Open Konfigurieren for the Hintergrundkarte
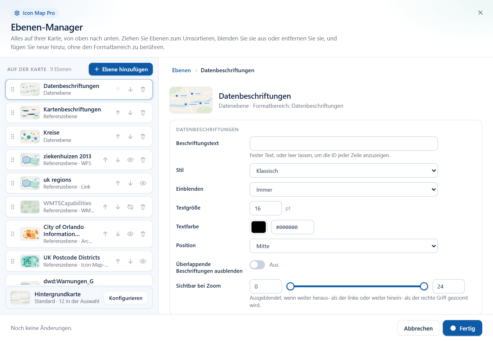Viewport: 493px width, 341px height. pyautogui.click(x=126, y=298)
